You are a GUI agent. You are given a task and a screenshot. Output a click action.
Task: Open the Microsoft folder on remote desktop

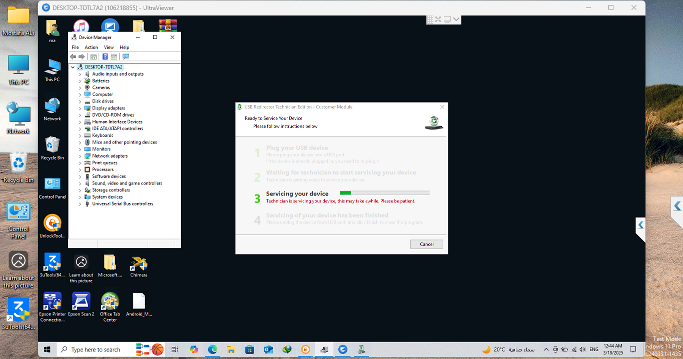click(110, 266)
